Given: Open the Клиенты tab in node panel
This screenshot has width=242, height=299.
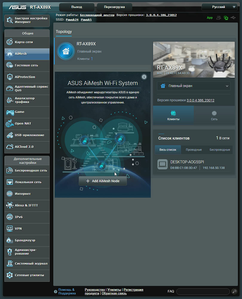Looking at the screenshot, I should pos(173,115).
